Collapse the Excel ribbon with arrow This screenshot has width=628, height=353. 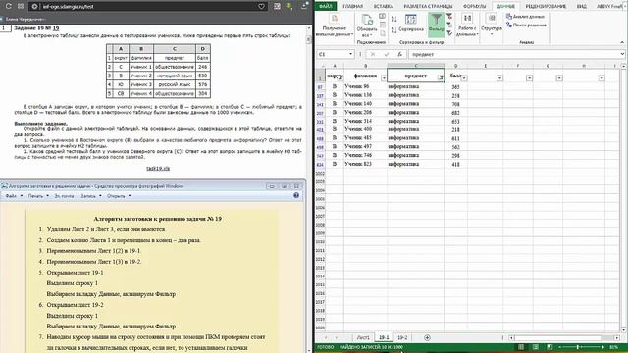pos(622,42)
